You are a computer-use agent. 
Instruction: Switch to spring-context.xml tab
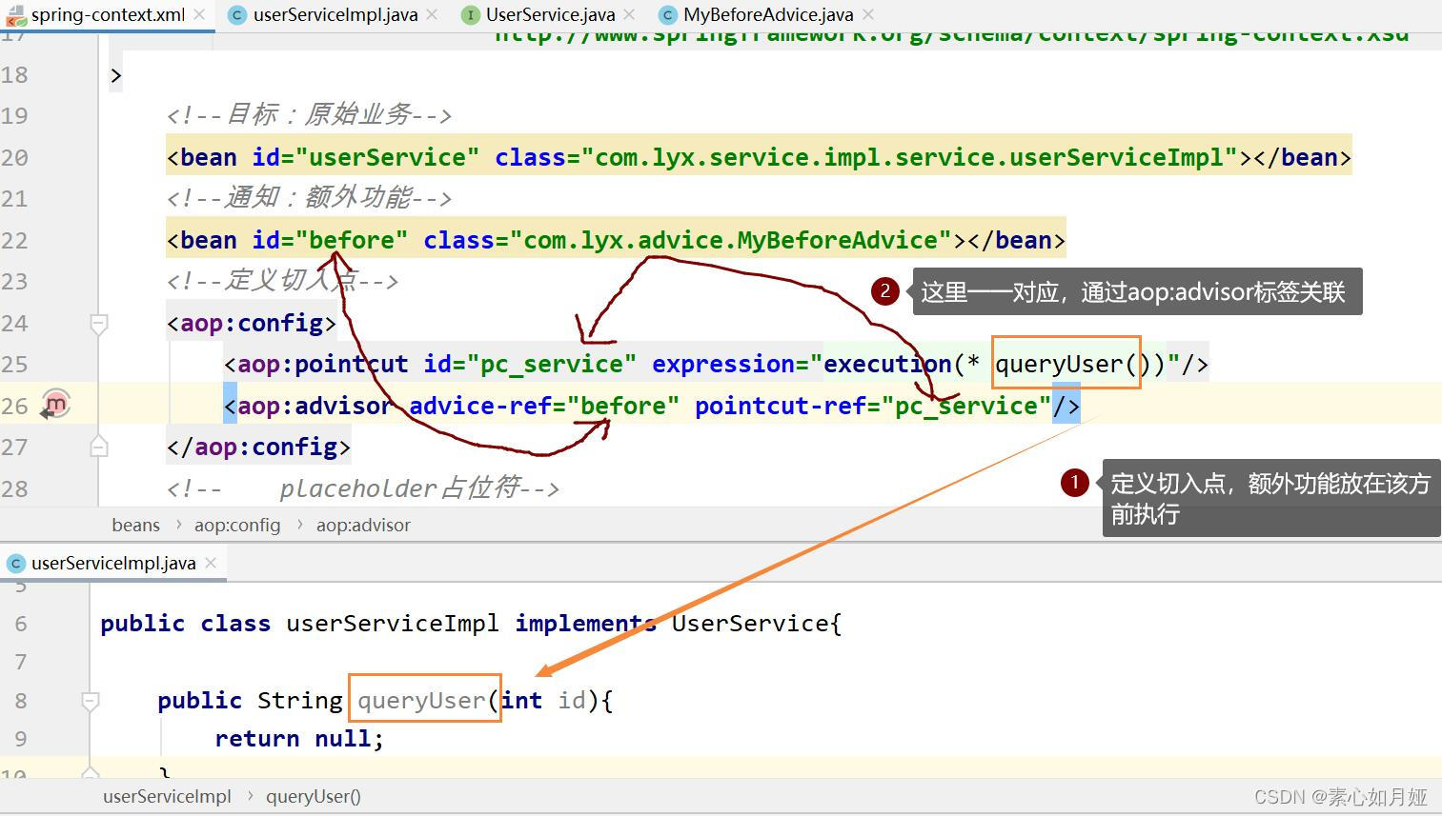[x=107, y=14]
